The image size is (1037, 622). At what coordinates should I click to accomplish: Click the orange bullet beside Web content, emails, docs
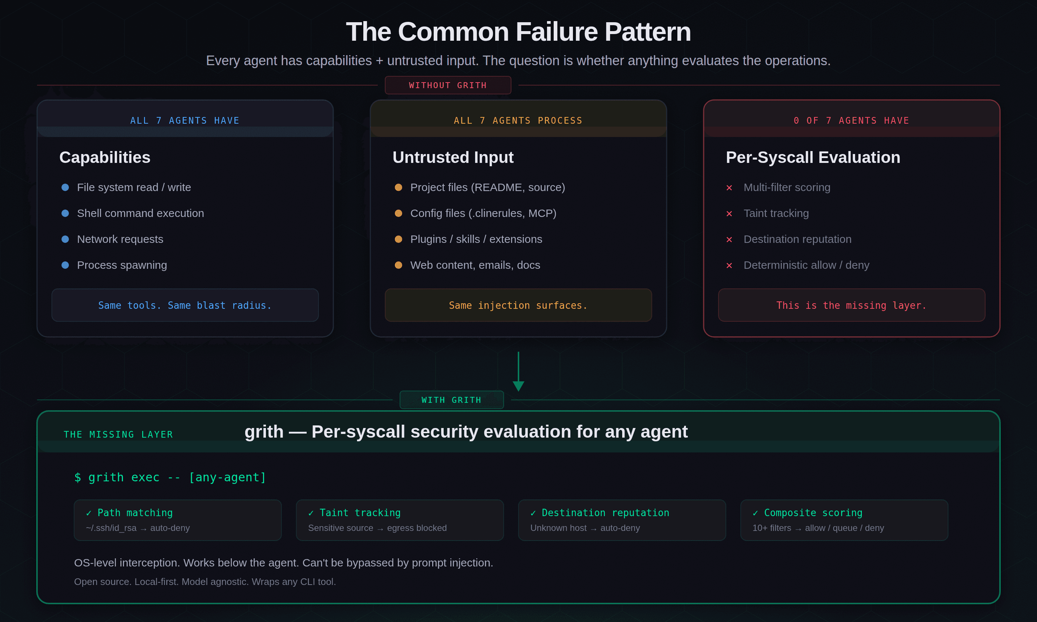398,265
